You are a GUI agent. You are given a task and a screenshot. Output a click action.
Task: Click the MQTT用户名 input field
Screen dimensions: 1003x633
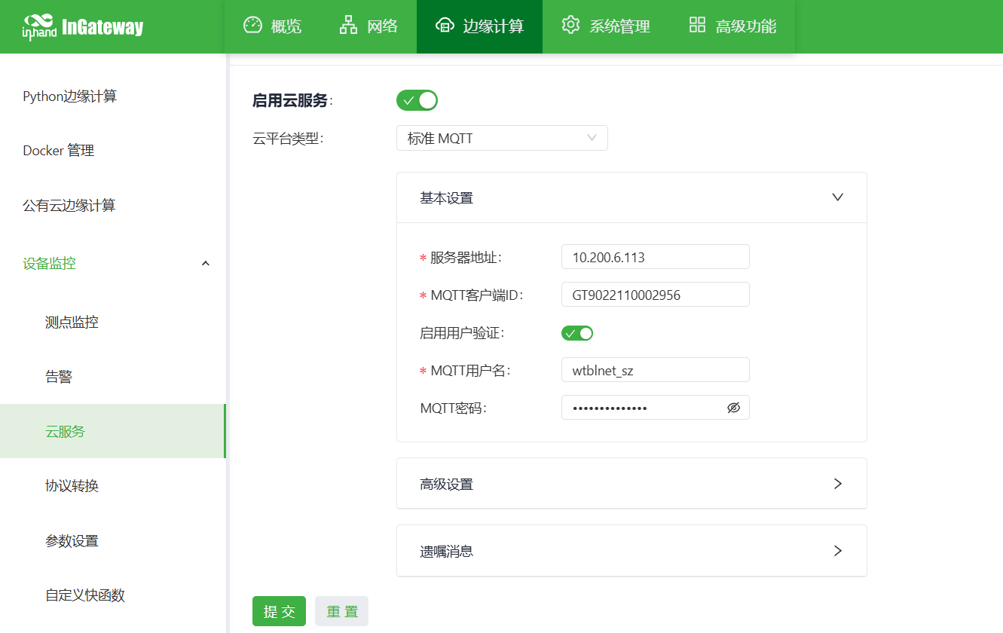[656, 370]
